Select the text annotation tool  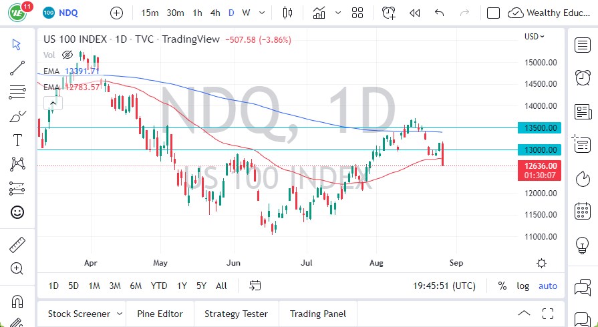[x=17, y=140]
